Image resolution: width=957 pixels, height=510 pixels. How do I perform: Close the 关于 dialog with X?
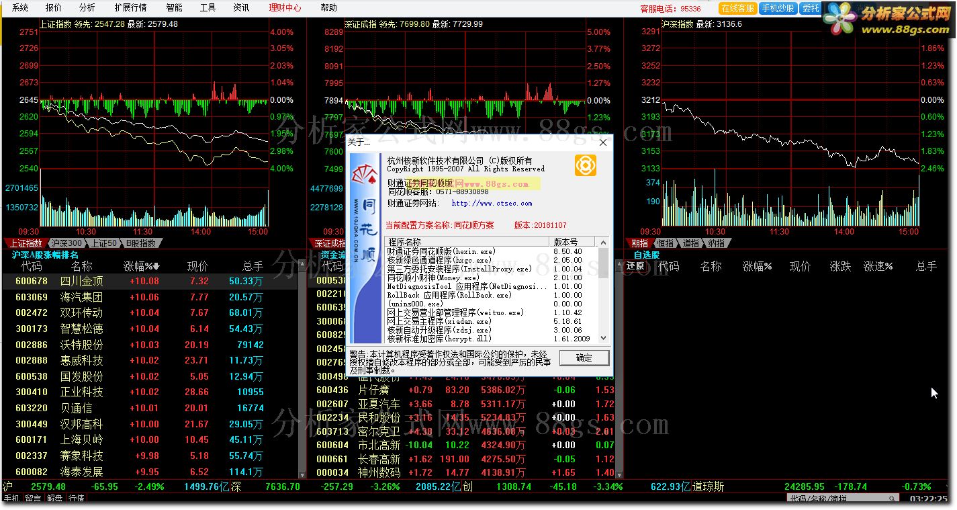pos(602,142)
